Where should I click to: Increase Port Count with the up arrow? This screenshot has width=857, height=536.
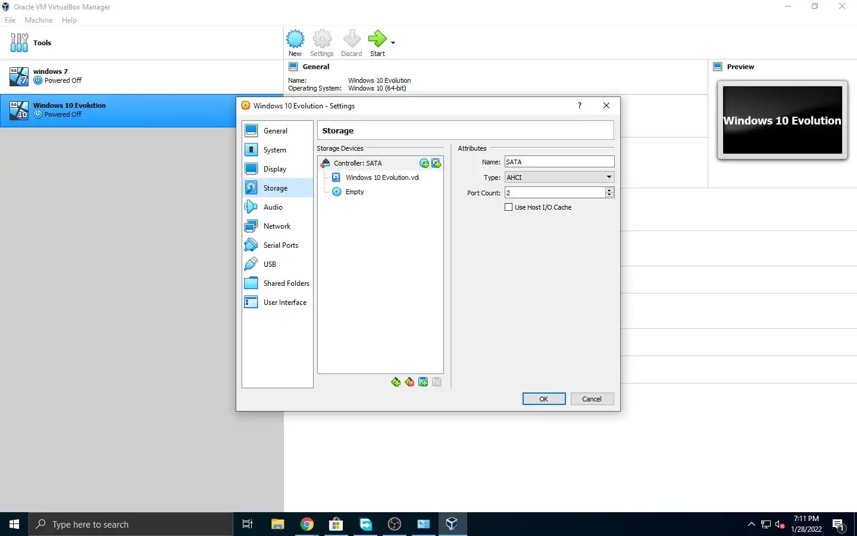[x=609, y=190]
